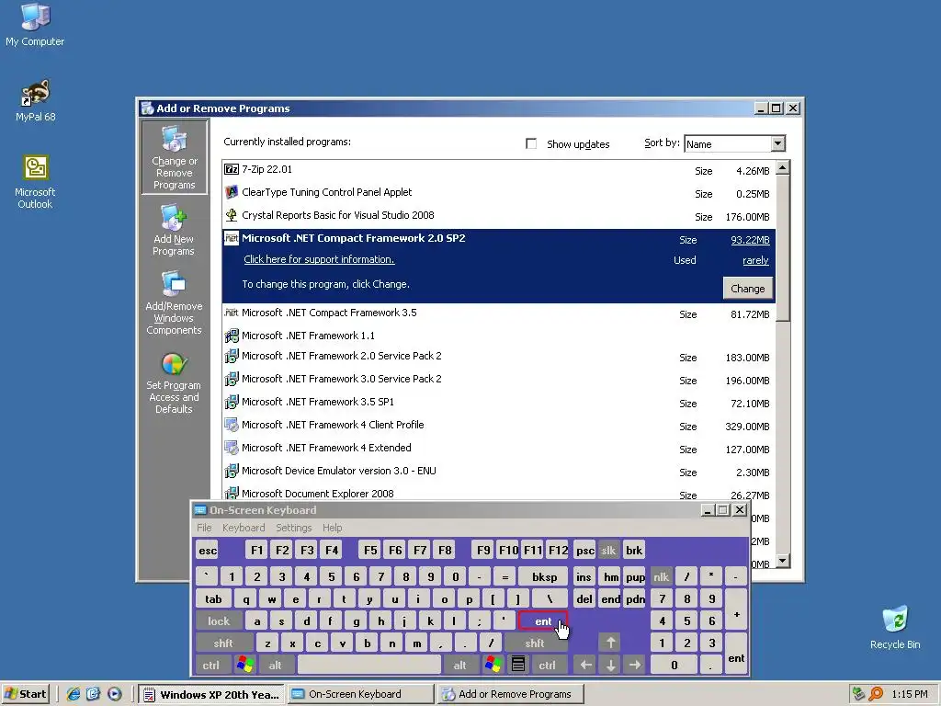
Task: Toggle the nlk num lock key
Action: 662,577
